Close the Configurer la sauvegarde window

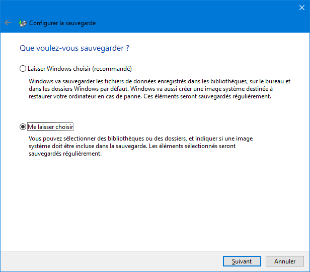pyautogui.click(x=302, y=8)
